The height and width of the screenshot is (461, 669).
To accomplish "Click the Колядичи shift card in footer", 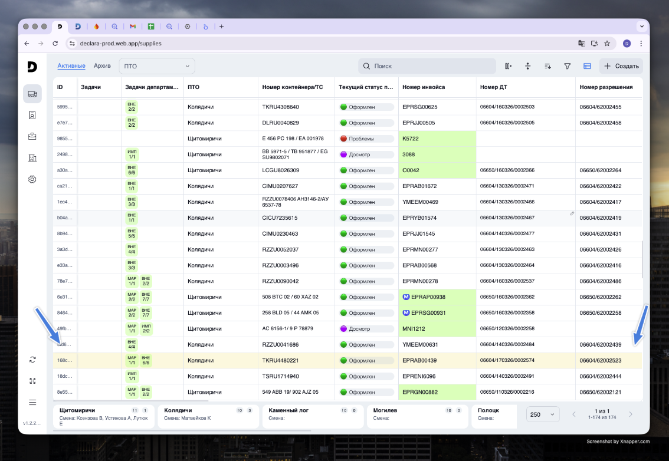I will [208, 414].
